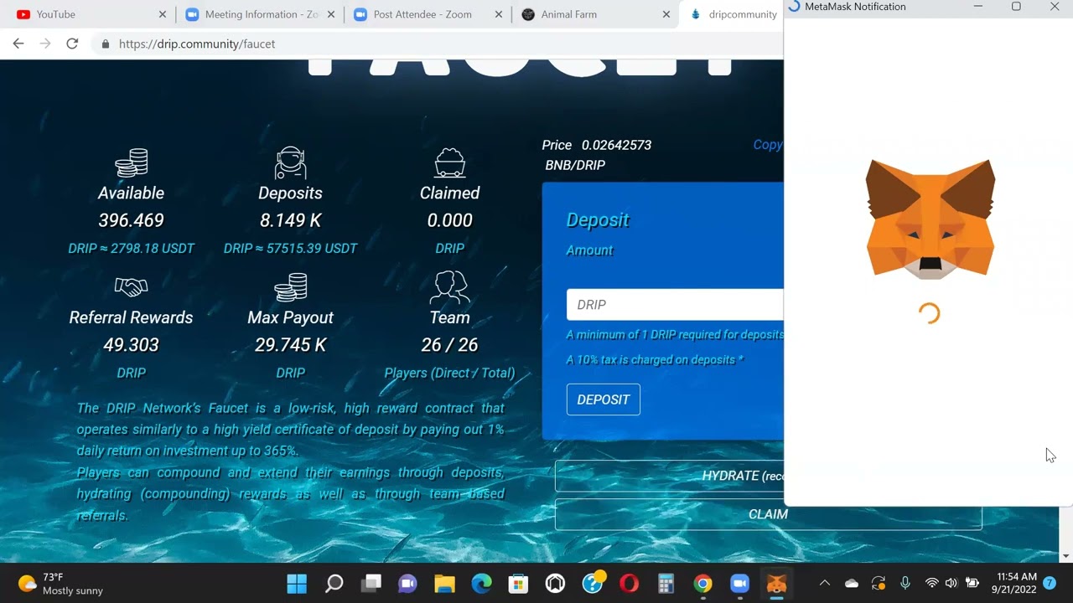Screen dimensions: 1073x603
Task: Close the Meeting Information tab
Action: [x=331, y=14]
